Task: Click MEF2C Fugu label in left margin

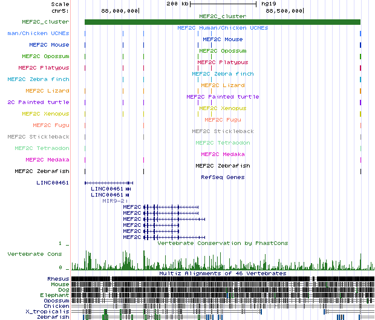Action: pos(51,125)
